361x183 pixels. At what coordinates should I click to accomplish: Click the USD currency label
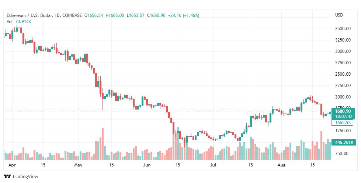tap(339, 15)
